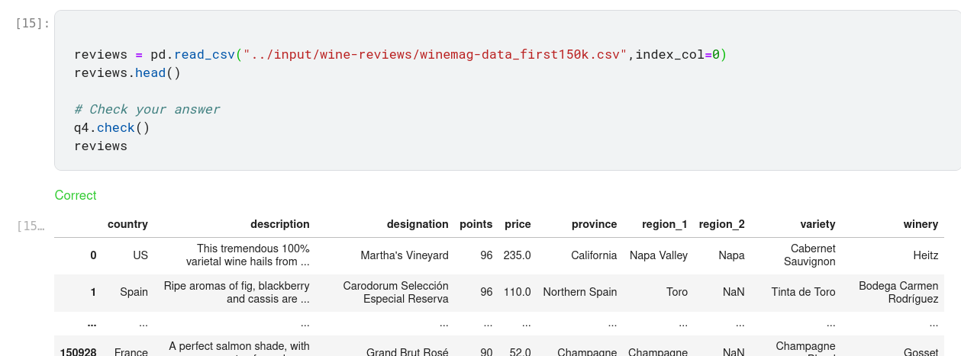Select the 'country' column header
Screen dimensions: 961x356
[x=127, y=224]
